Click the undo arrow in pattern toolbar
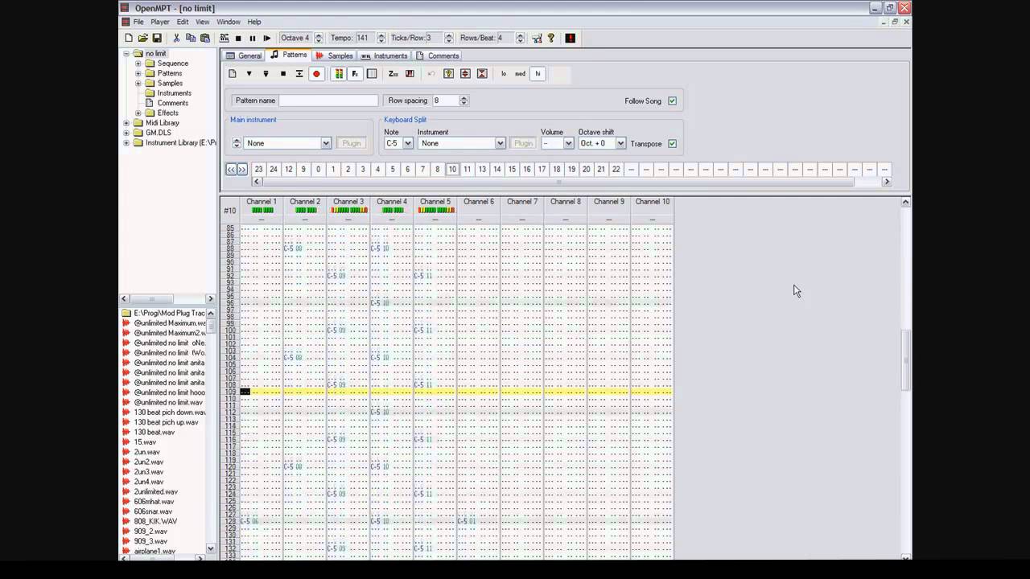Viewport: 1030px width, 579px height. point(431,73)
